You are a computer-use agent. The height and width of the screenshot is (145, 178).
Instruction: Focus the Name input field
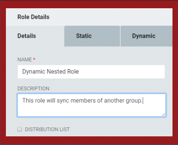click(91, 72)
